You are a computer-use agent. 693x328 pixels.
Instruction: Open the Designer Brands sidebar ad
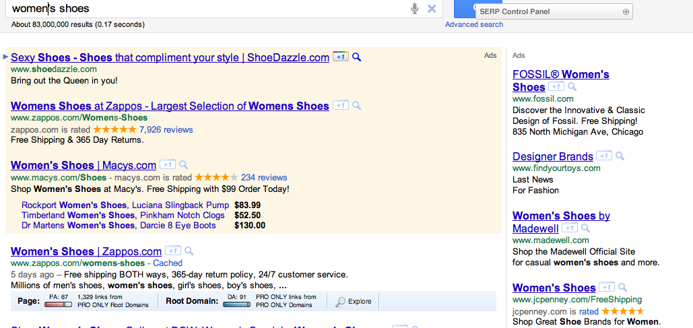click(552, 156)
